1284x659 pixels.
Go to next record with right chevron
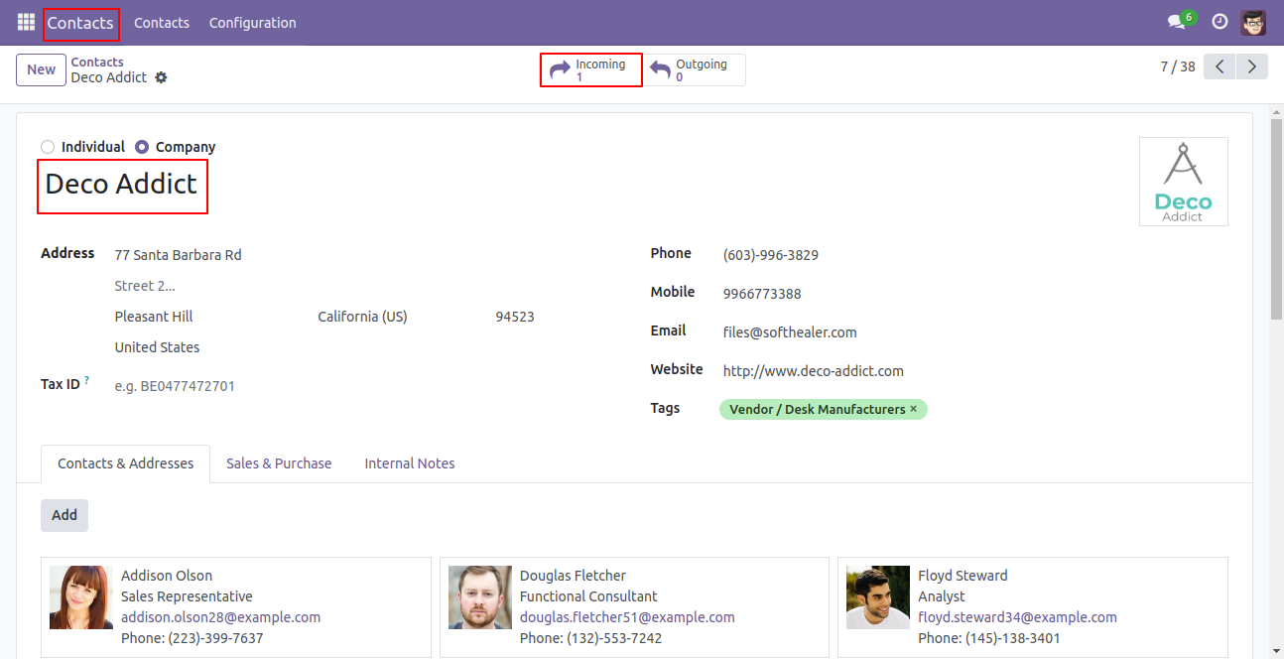[x=1252, y=66]
